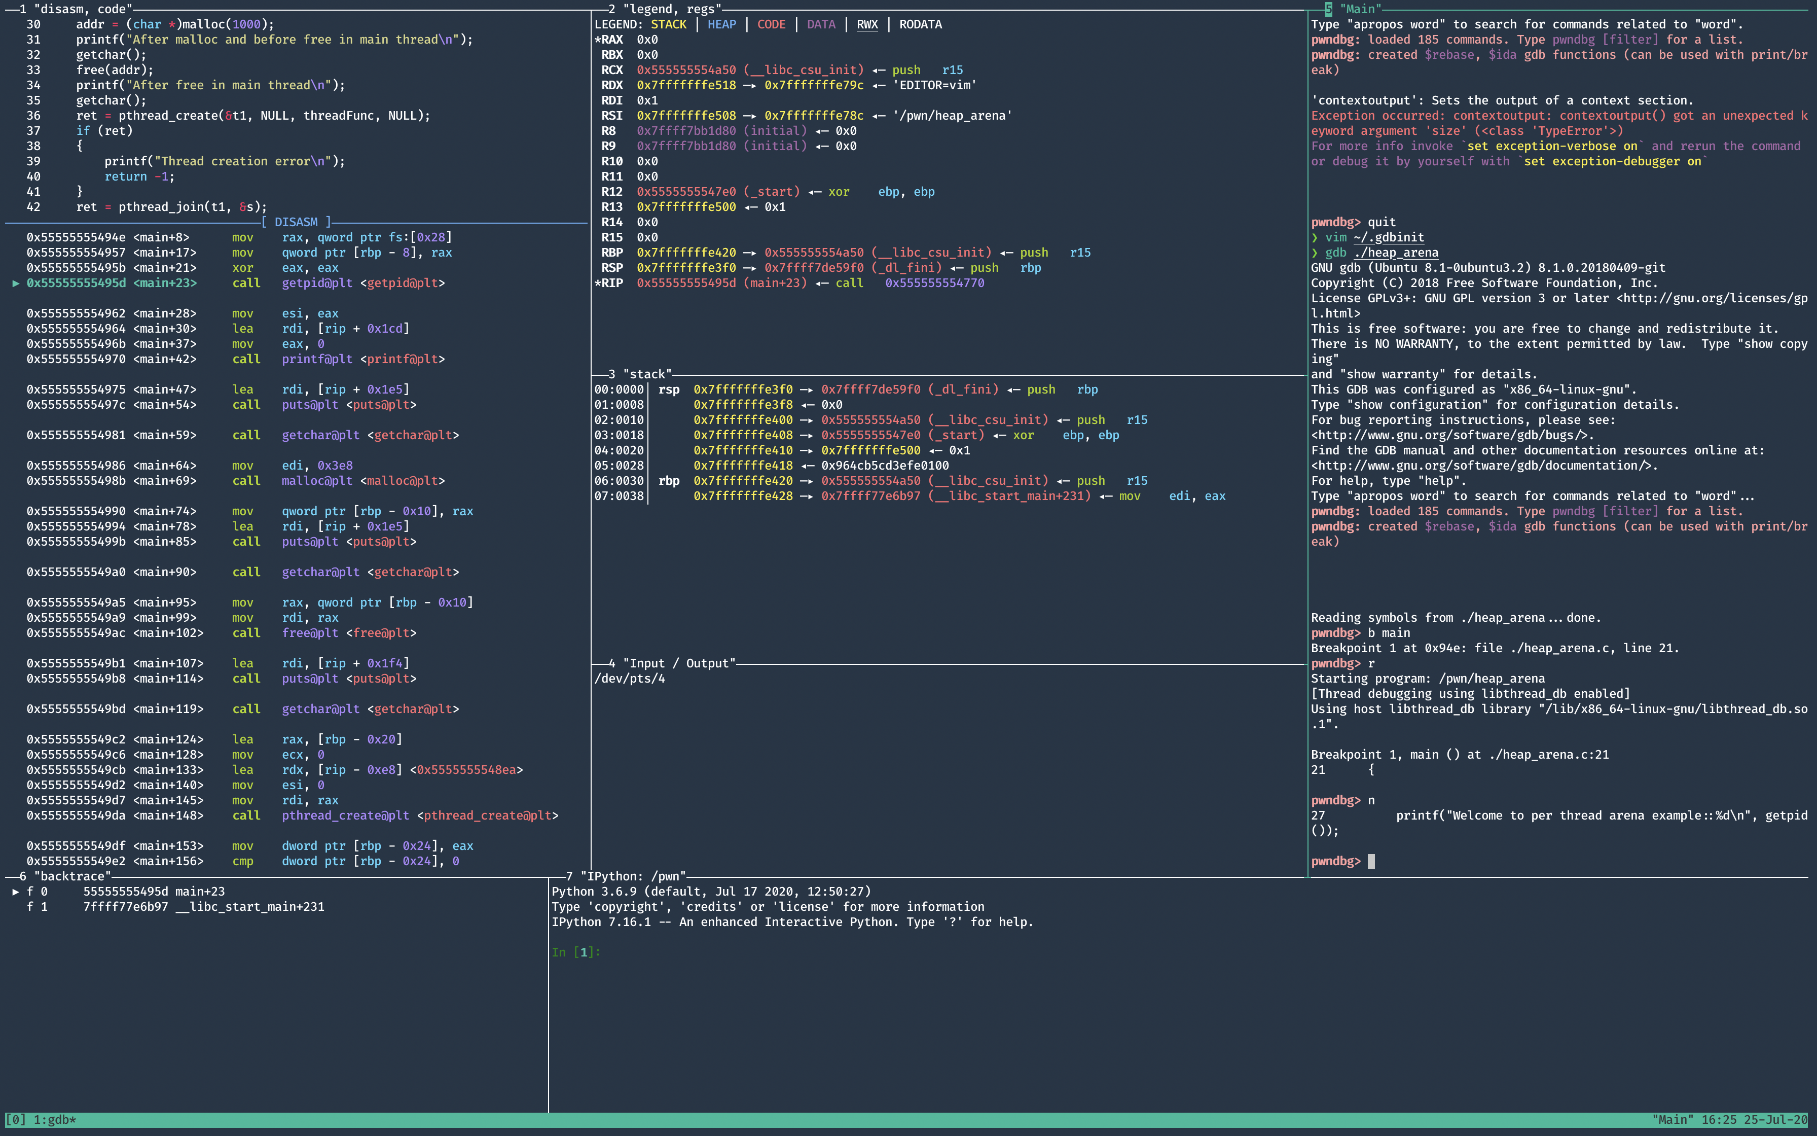The image size is (1817, 1136).
Task: Click the DISASM section header
Action: click(x=296, y=223)
